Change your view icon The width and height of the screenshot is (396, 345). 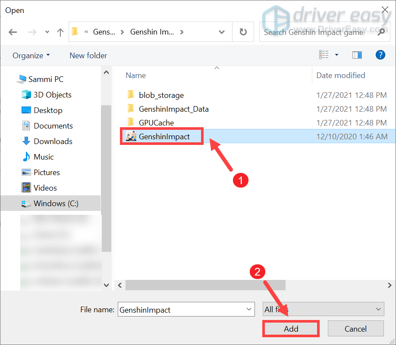click(324, 55)
